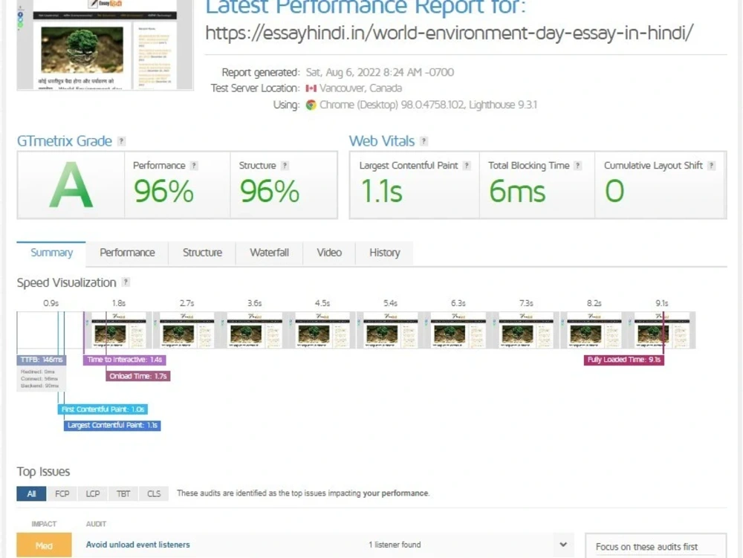The height and width of the screenshot is (558, 743).
Task: Filter top issues by TBT
Action: coord(123,493)
